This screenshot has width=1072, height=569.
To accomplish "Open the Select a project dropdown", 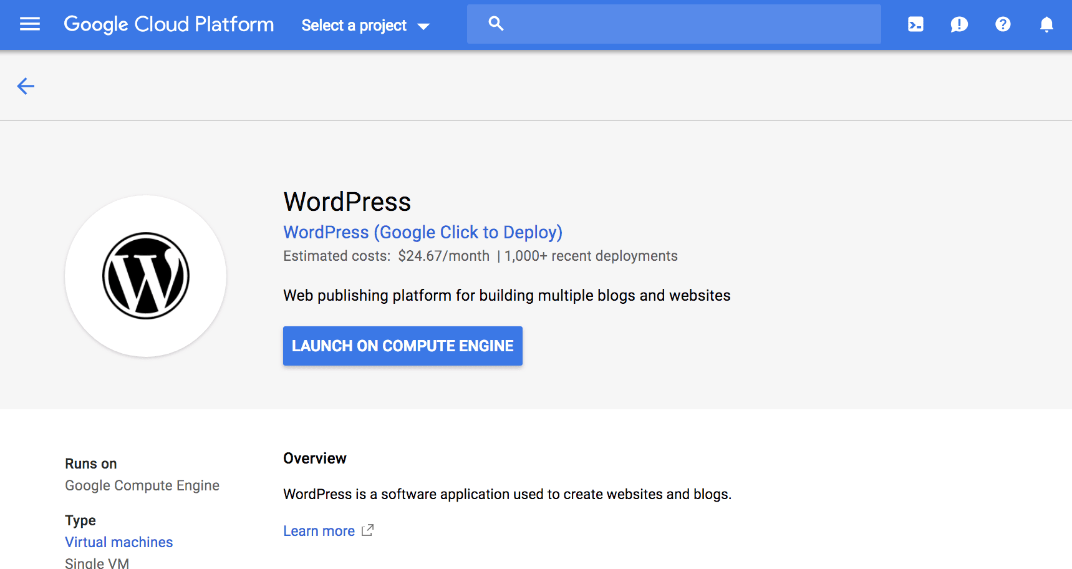I will [x=365, y=26].
